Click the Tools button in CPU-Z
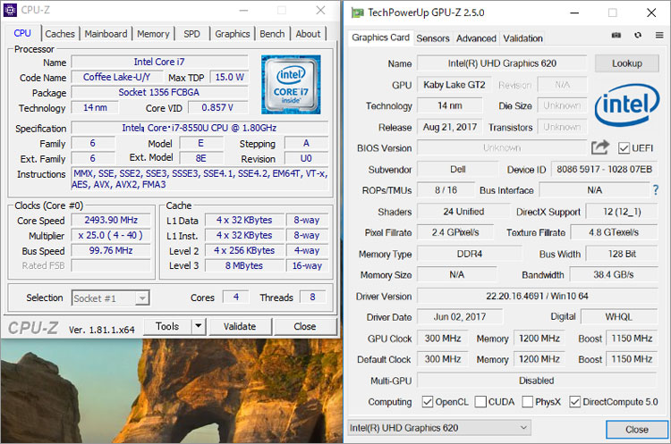This screenshot has height=444, width=671. (x=167, y=326)
